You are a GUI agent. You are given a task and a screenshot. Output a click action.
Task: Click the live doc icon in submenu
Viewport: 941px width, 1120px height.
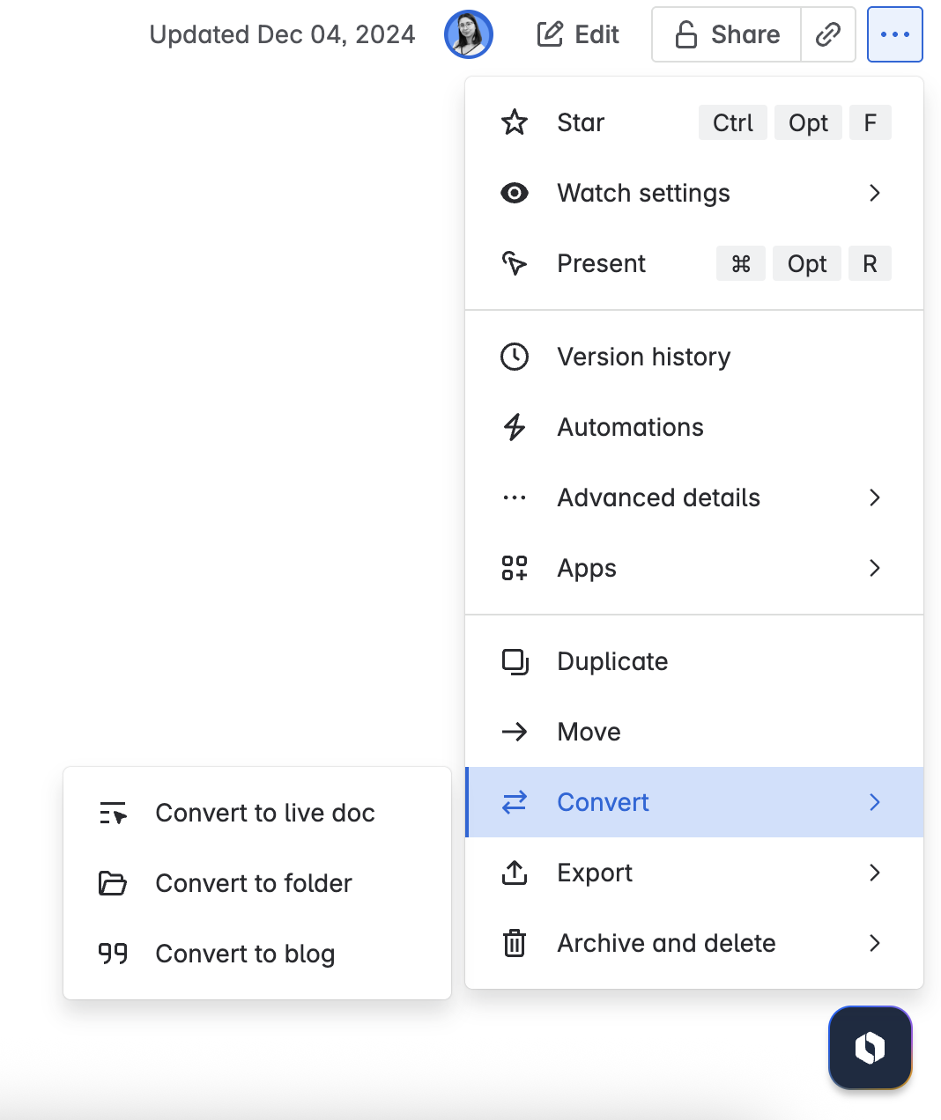113,813
